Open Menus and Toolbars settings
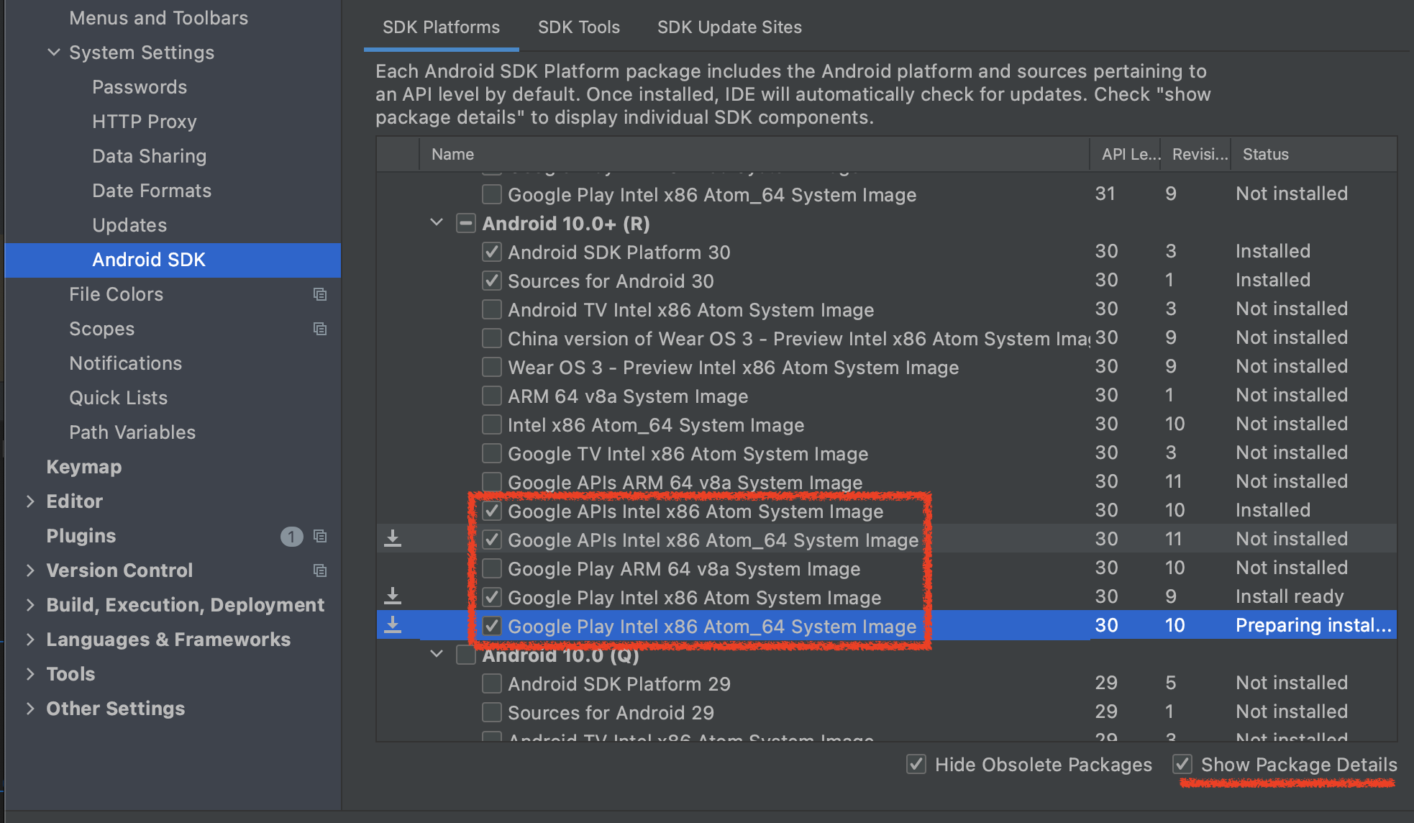 click(158, 18)
